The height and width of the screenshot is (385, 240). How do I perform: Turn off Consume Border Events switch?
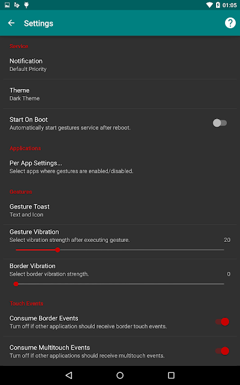click(x=222, y=322)
